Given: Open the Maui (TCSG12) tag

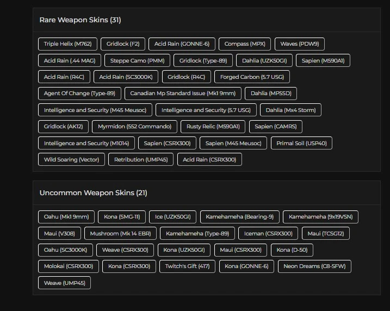Looking at the screenshot, I should click(326, 233).
